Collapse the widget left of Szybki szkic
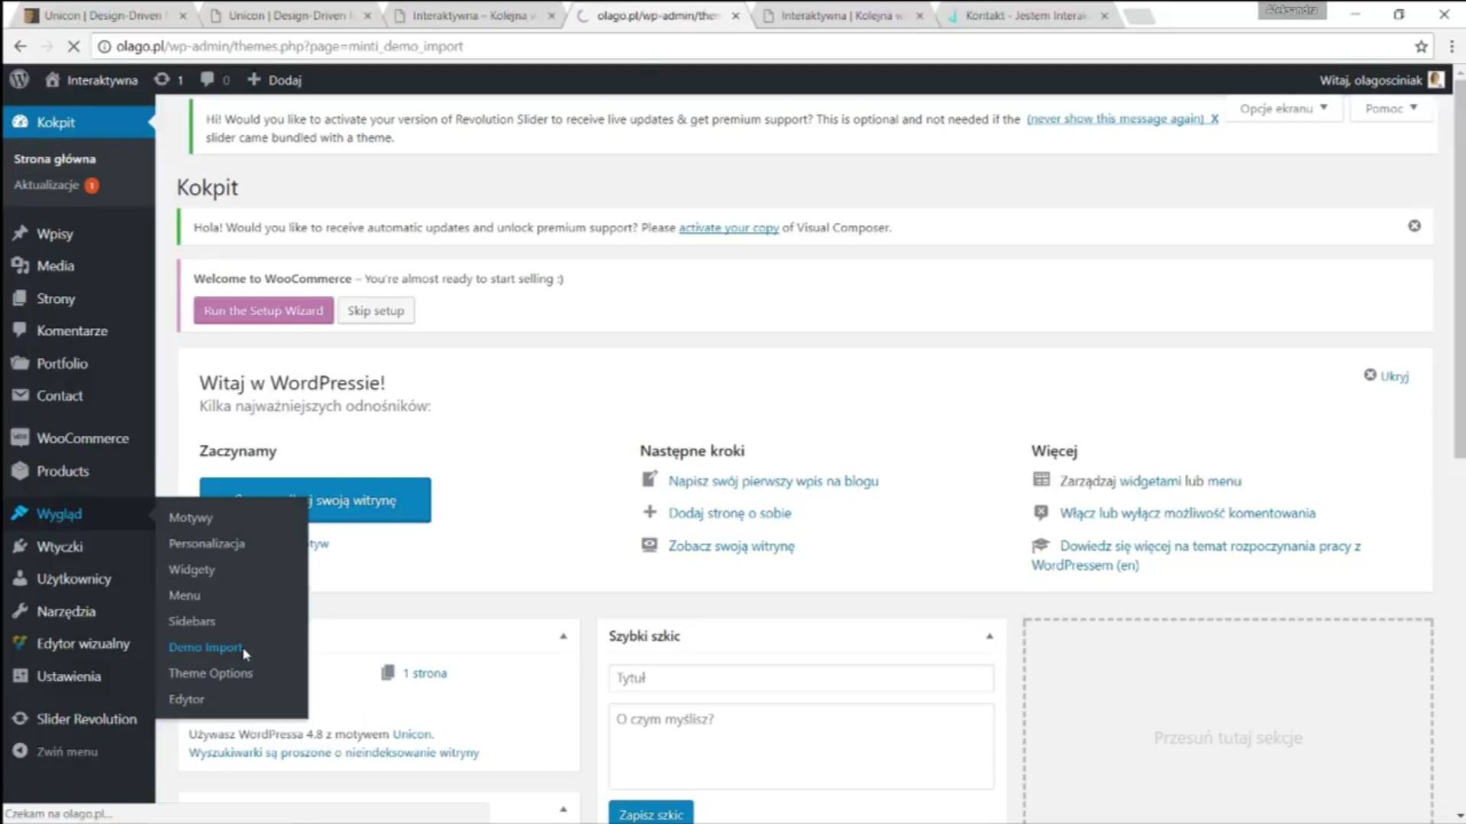The image size is (1466, 824). [x=563, y=636]
